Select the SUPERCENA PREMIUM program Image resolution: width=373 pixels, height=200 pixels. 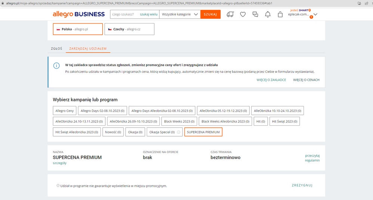pos(203,132)
